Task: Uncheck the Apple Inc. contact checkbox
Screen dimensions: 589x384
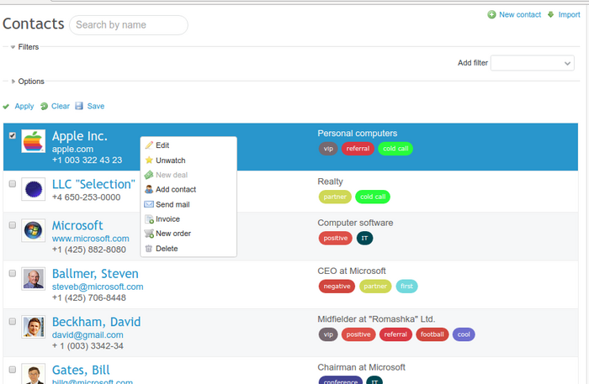Action: click(x=12, y=134)
